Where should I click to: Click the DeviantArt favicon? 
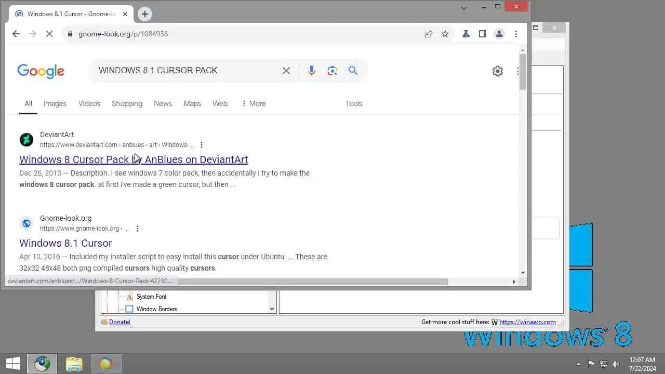coord(26,140)
